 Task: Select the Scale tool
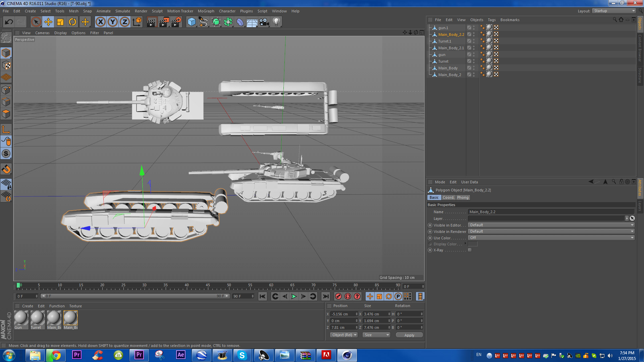(60, 22)
